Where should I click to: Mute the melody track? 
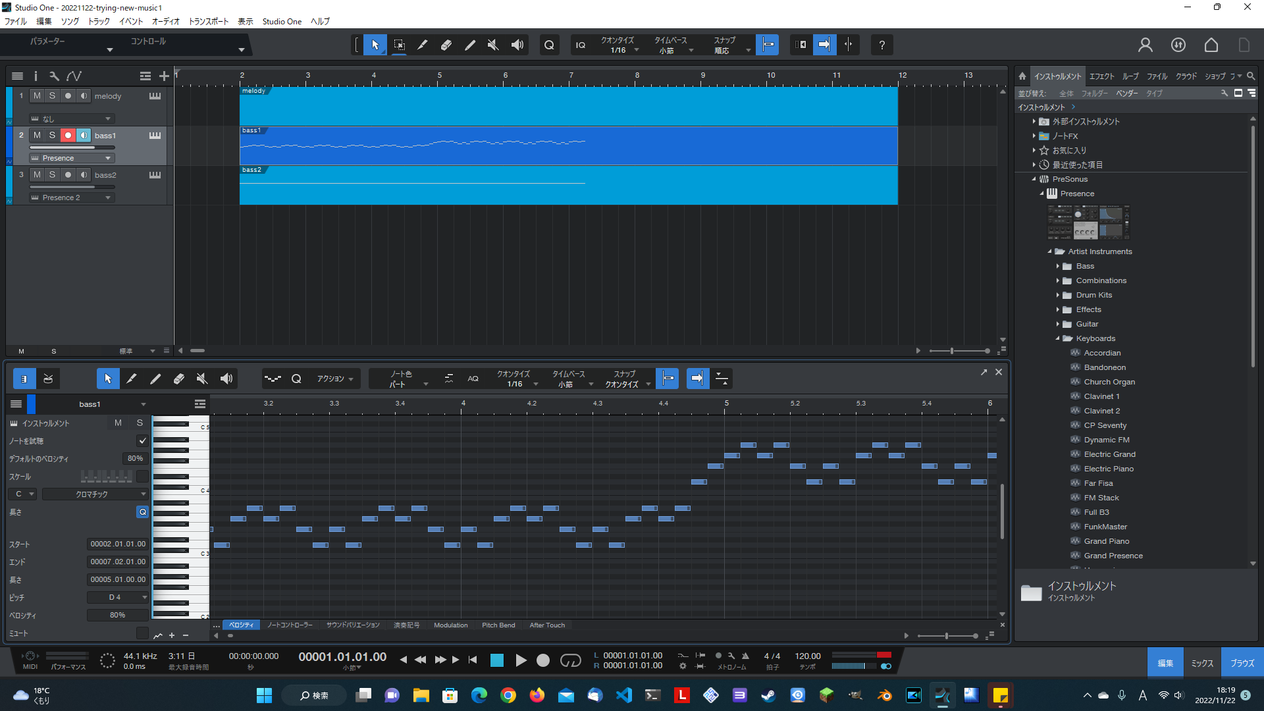[37, 95]
